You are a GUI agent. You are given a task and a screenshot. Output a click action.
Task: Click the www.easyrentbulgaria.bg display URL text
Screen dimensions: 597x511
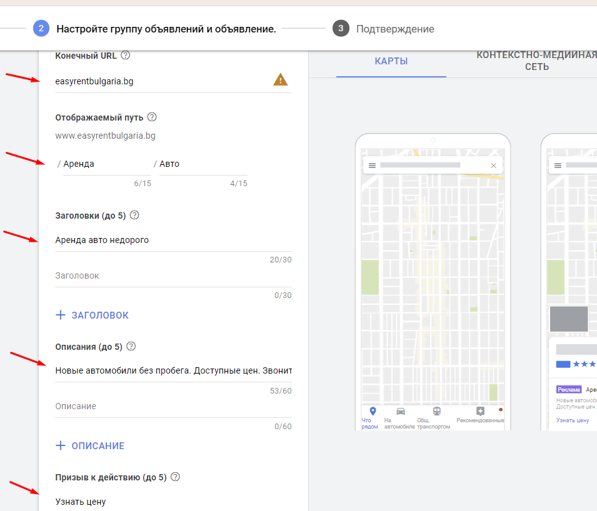[106, 136]
